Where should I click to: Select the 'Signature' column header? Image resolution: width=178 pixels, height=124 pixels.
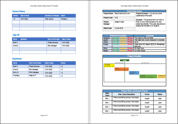click(23, 39)
